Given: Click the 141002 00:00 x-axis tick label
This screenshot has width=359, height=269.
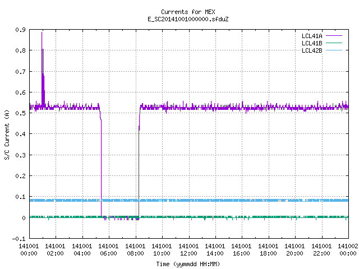Looking at the screenshot, I should (348, 250).
